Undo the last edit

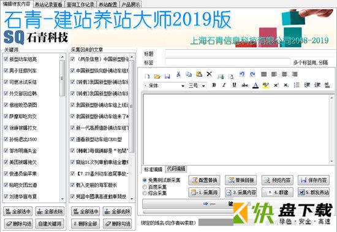pos(242,74)
